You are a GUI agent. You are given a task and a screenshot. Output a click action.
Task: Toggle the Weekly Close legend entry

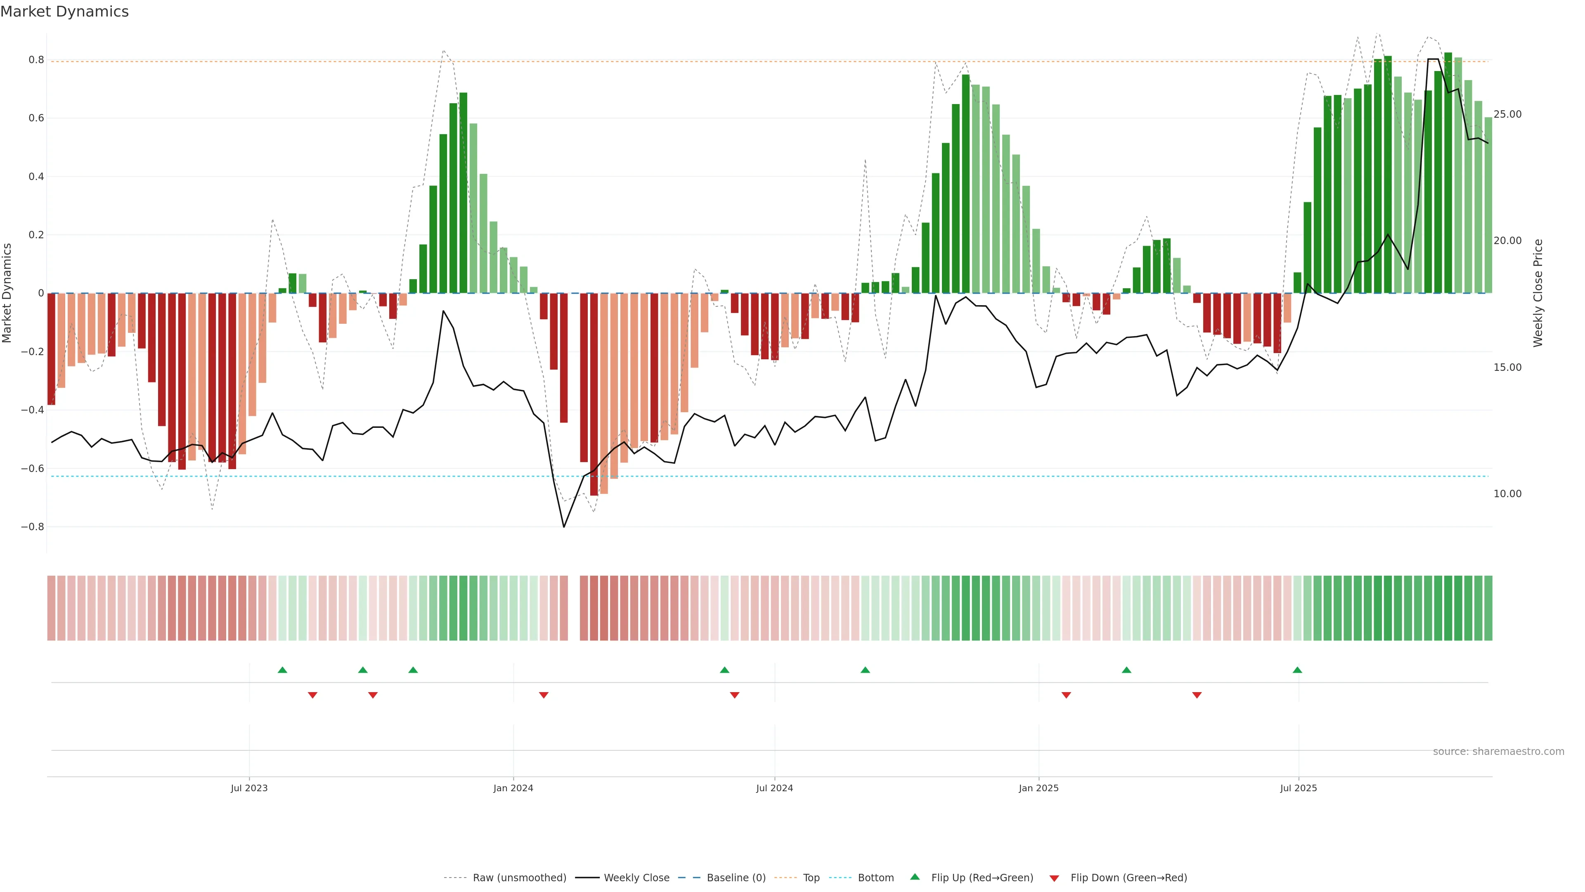click(x=636, y=878)
